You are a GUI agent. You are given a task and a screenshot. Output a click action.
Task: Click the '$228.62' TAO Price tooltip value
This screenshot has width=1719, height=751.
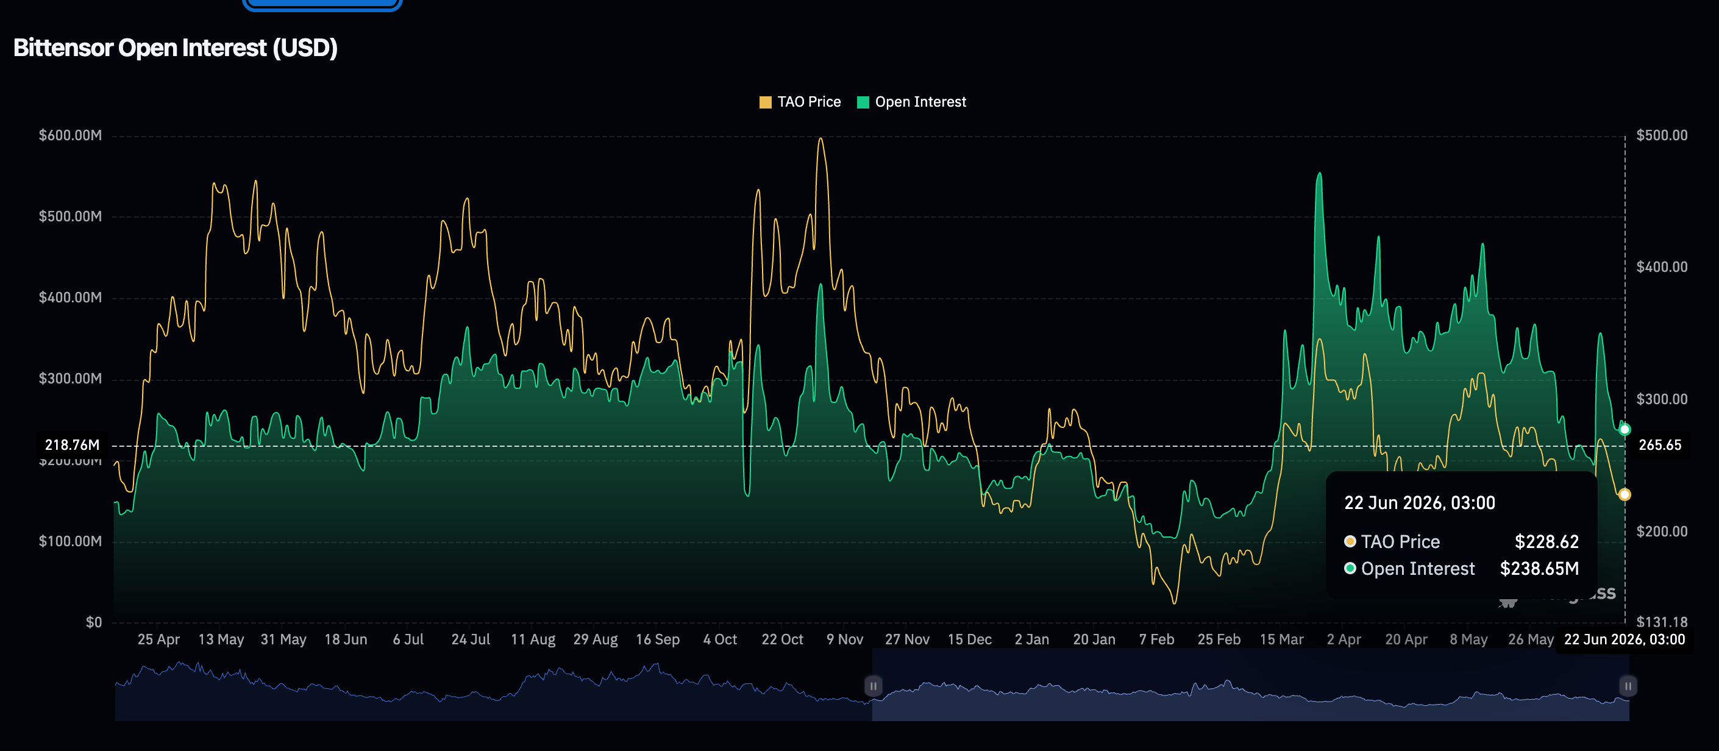click(x=1547, y=541)
